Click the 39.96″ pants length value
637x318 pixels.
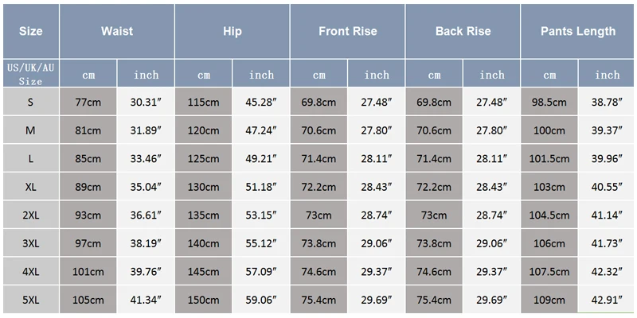point(607,158)
